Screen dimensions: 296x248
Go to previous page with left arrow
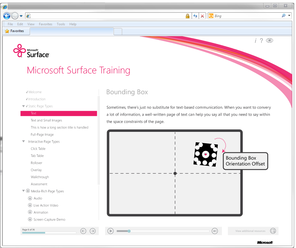click(83, 231)
